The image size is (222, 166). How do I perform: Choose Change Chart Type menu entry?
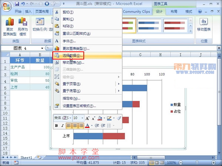pos(87,48)
